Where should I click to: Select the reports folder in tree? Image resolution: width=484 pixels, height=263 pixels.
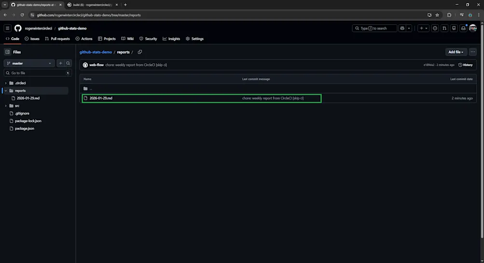click(x=20, y=91)
